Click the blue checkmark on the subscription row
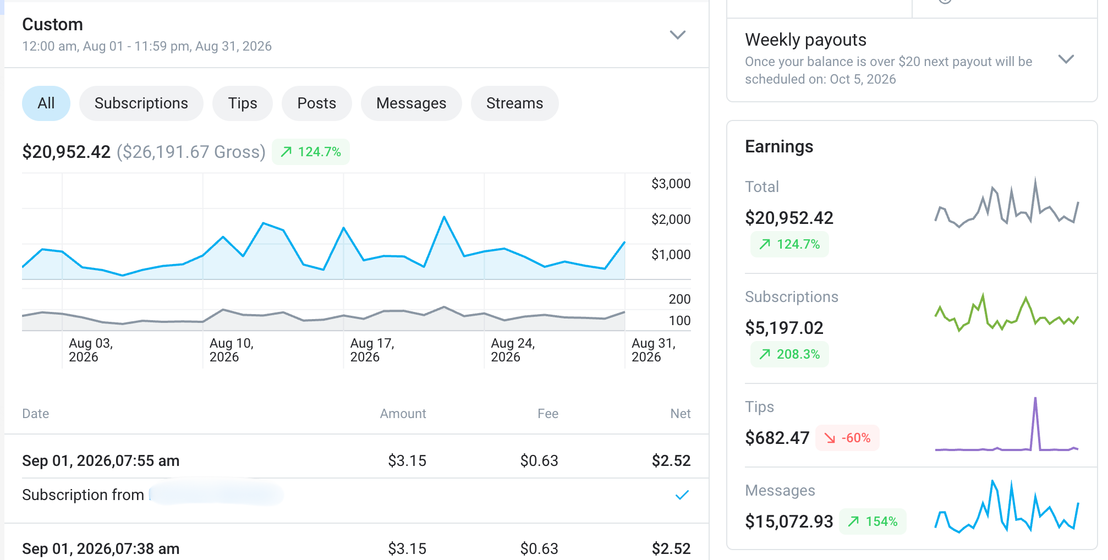 click(682, 495)
